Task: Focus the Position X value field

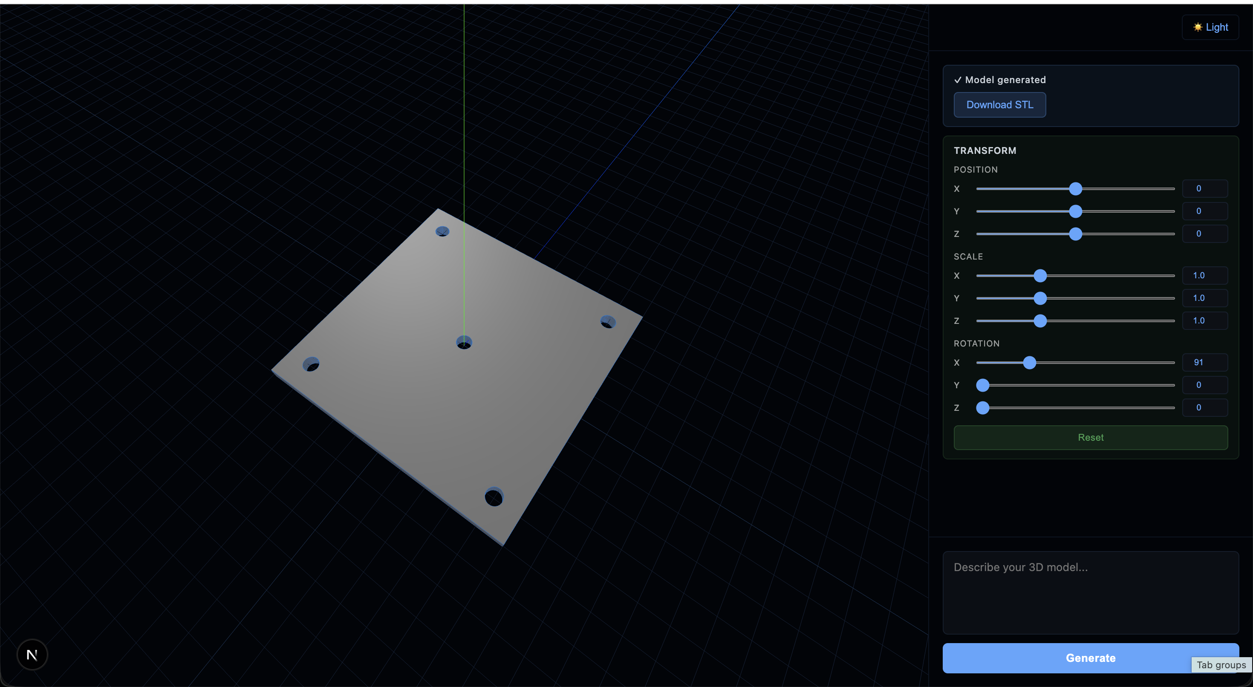Action: point(1204,189)
